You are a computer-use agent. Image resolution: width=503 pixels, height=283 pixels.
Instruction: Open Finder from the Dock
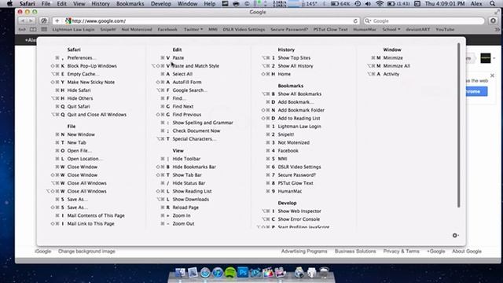coord(180,273)
